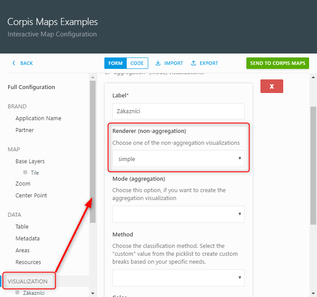Select Areas in sidebar
The height and width of the screenshot is (297, 317).
[x=22, y=250]
